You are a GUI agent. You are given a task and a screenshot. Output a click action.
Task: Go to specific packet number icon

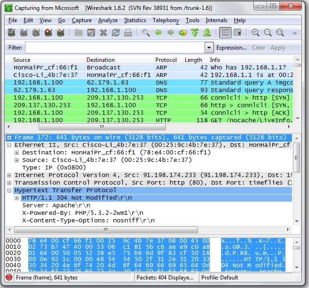click(183, 33)
